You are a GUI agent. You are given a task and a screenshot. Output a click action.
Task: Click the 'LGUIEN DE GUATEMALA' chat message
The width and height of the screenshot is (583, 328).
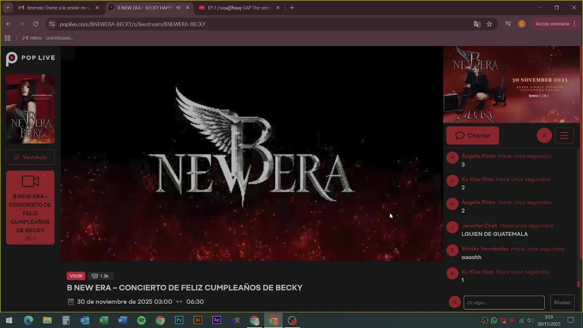coord(495,234)
